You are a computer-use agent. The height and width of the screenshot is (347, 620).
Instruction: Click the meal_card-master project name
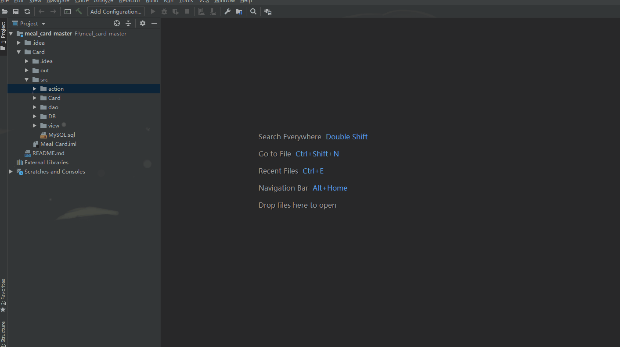coord(48,34)
